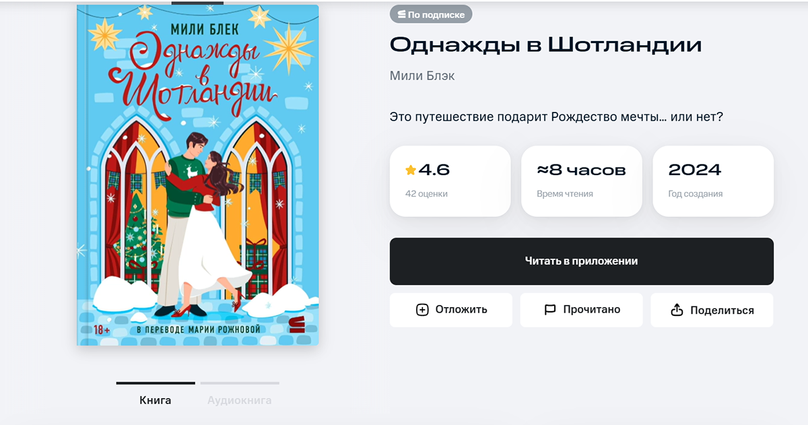The image size is (808, 425).
Task: Click the flag icon on Прочитано
Action: pyautogui.click(x=550, y=310)
